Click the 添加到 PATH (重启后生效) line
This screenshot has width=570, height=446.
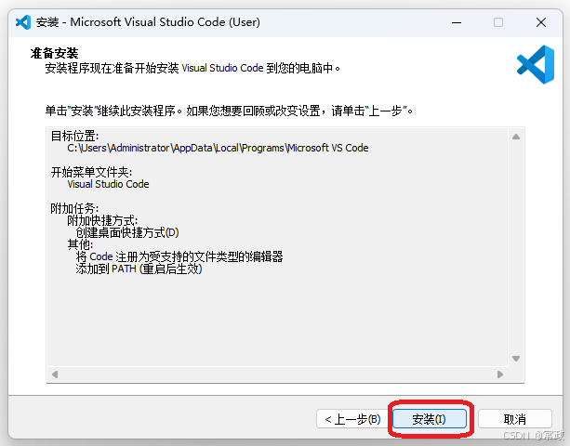(x=139, y=269)
